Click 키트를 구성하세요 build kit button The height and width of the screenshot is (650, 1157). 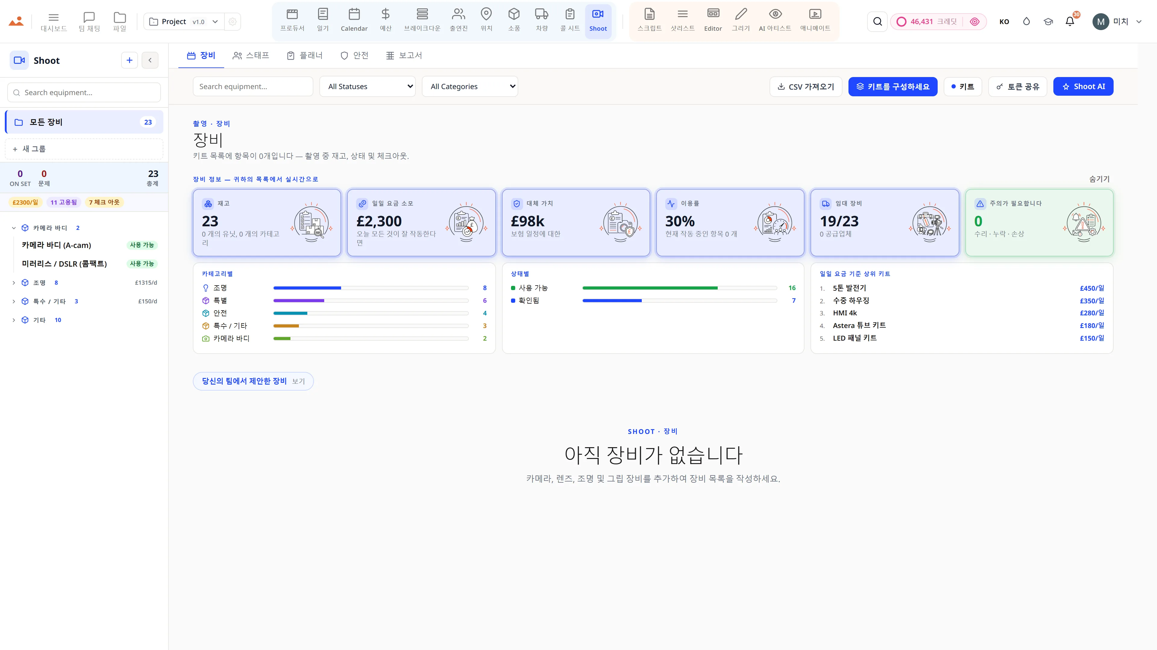(x=892, y=87)
